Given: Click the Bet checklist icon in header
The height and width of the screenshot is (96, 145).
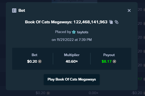Looking at the screenshot, I should click(x=14, y=10).
